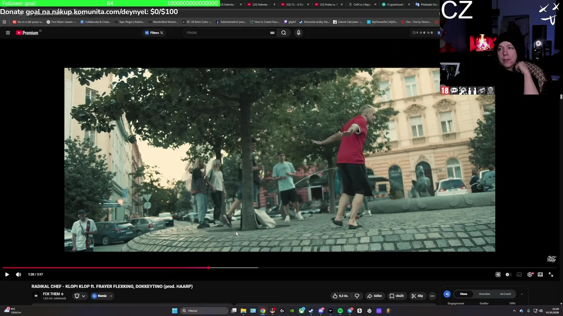Switch to the AI Coach tab
Screen dimensions: 563x316
505,294
